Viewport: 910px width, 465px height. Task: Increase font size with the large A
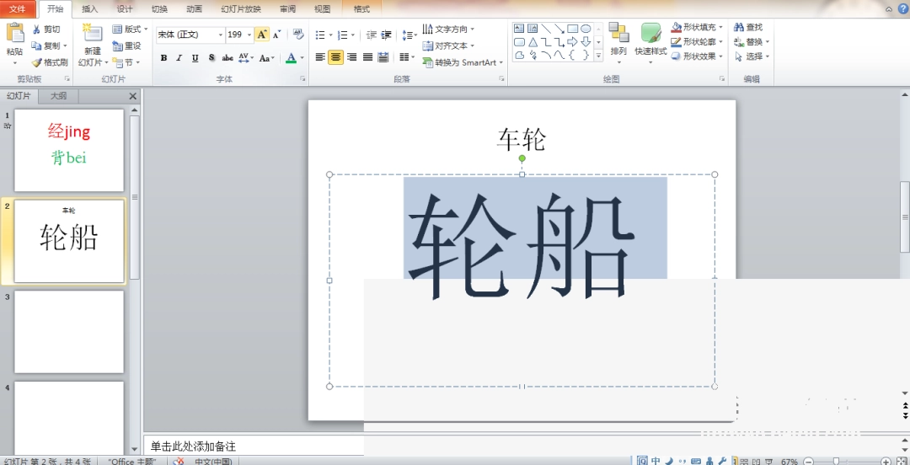pyautogui.click(x=262, y=35)
